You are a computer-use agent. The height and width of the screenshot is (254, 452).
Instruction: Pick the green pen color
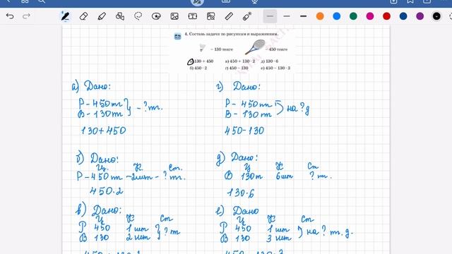click(353, 16)
